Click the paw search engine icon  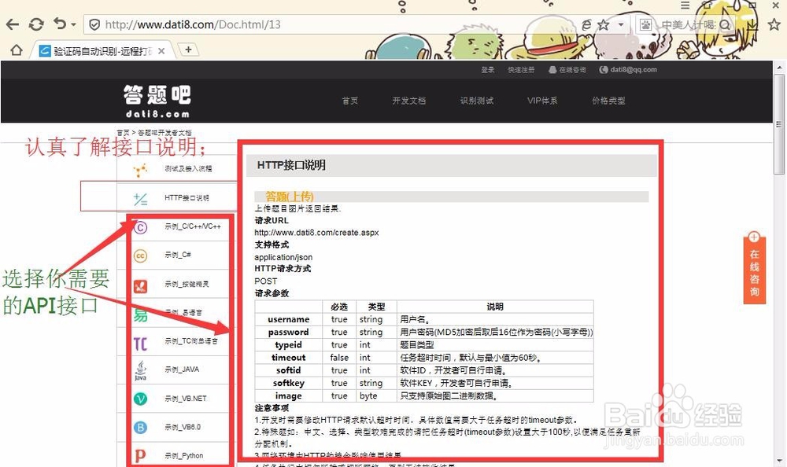(645, 24)
